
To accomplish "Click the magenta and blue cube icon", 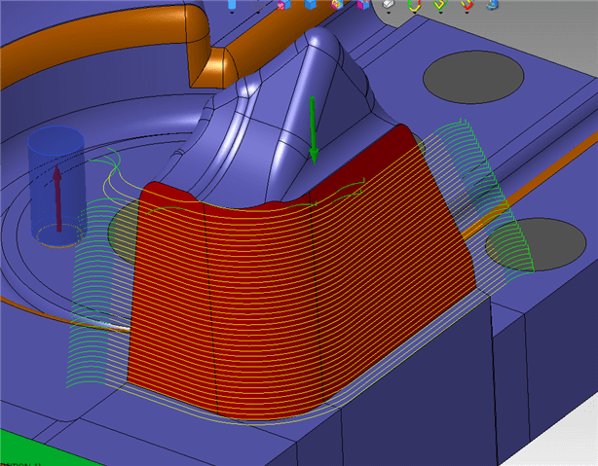I will (363, 4).
